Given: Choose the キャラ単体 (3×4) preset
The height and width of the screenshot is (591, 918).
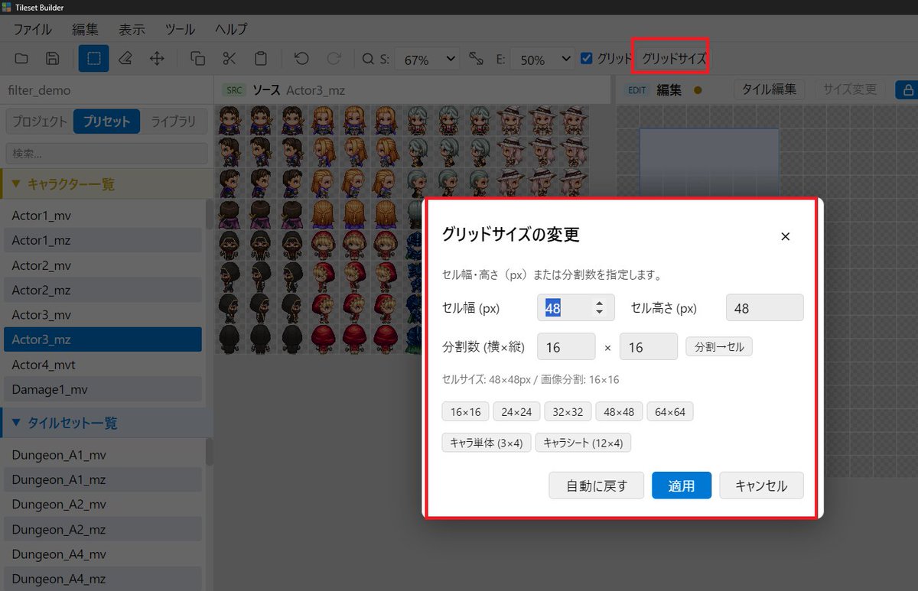Looking at the screenshot, I should 487,443.
